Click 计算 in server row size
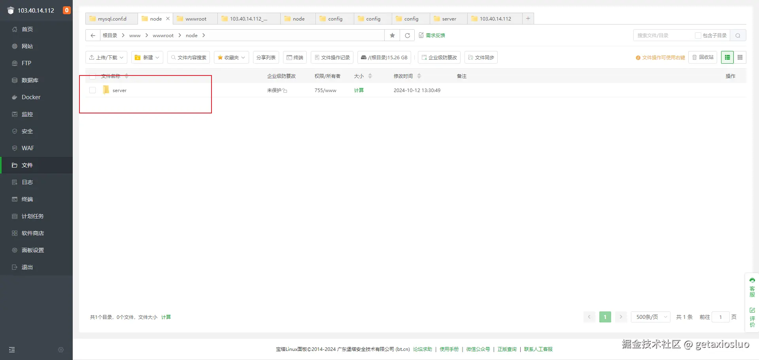The height and width of the screenshot is (360, 759). coord(359,90)
